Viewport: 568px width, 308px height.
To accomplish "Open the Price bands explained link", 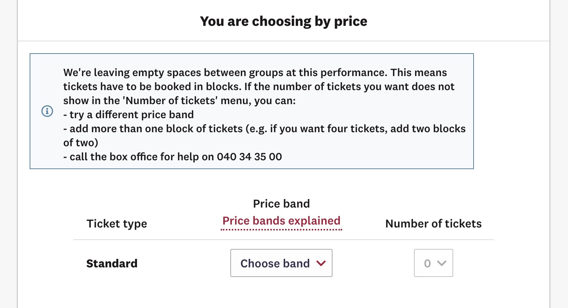I will (281, 221).
